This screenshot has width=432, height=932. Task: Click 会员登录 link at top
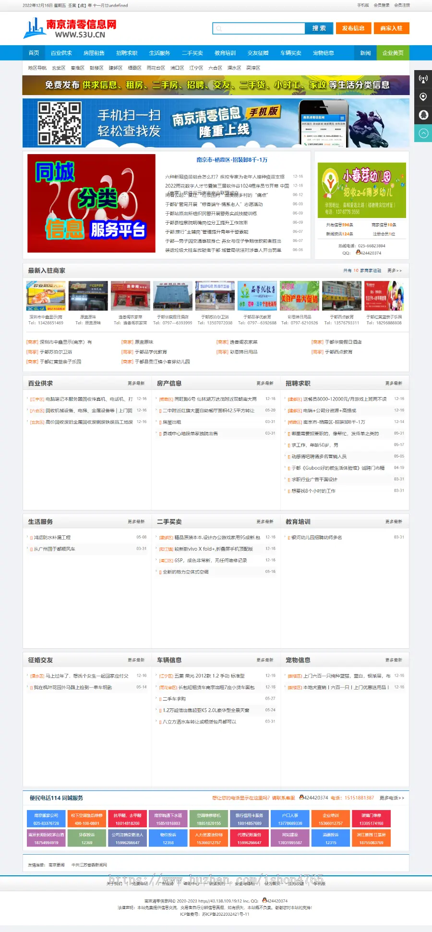[x=382, y=5]
